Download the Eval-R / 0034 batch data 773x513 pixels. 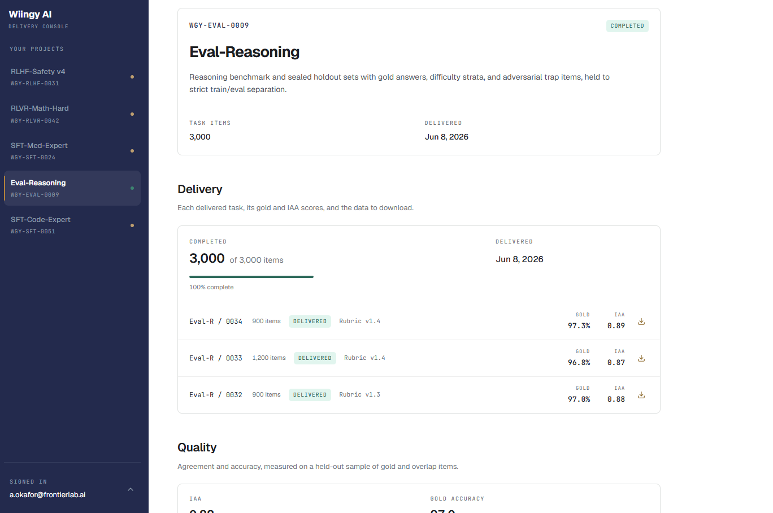pos(641,321)
